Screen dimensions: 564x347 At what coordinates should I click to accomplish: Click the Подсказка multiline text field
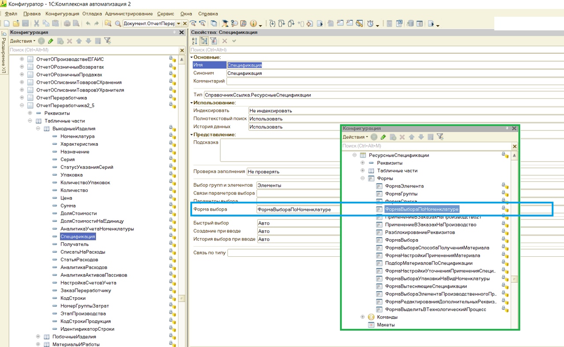281,151
